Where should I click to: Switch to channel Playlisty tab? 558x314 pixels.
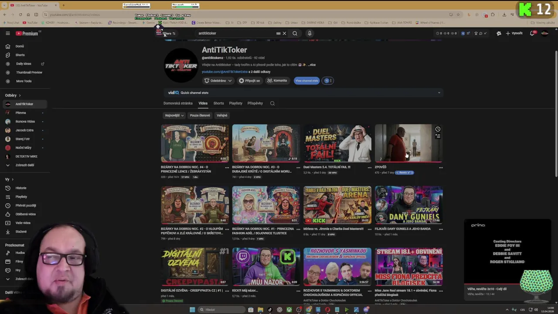click(x=235, y=103)
